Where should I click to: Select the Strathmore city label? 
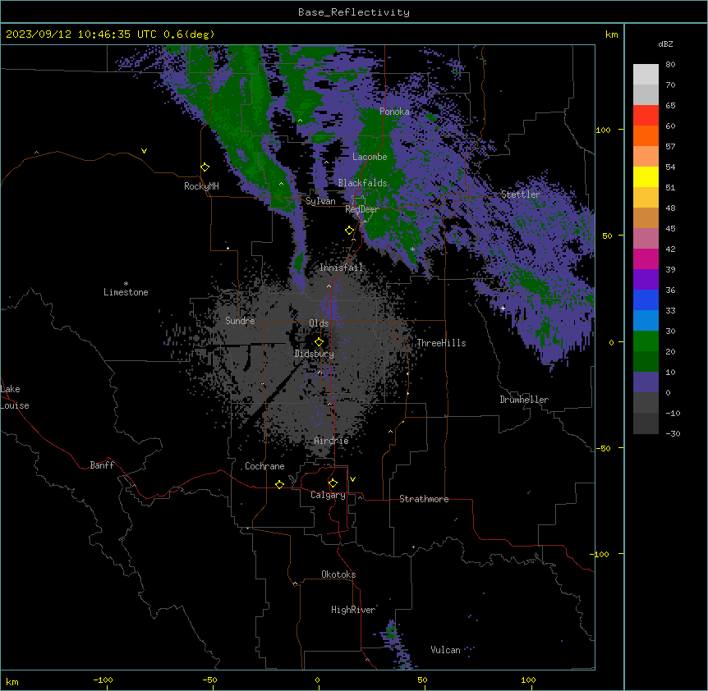[x=424, y=499]
